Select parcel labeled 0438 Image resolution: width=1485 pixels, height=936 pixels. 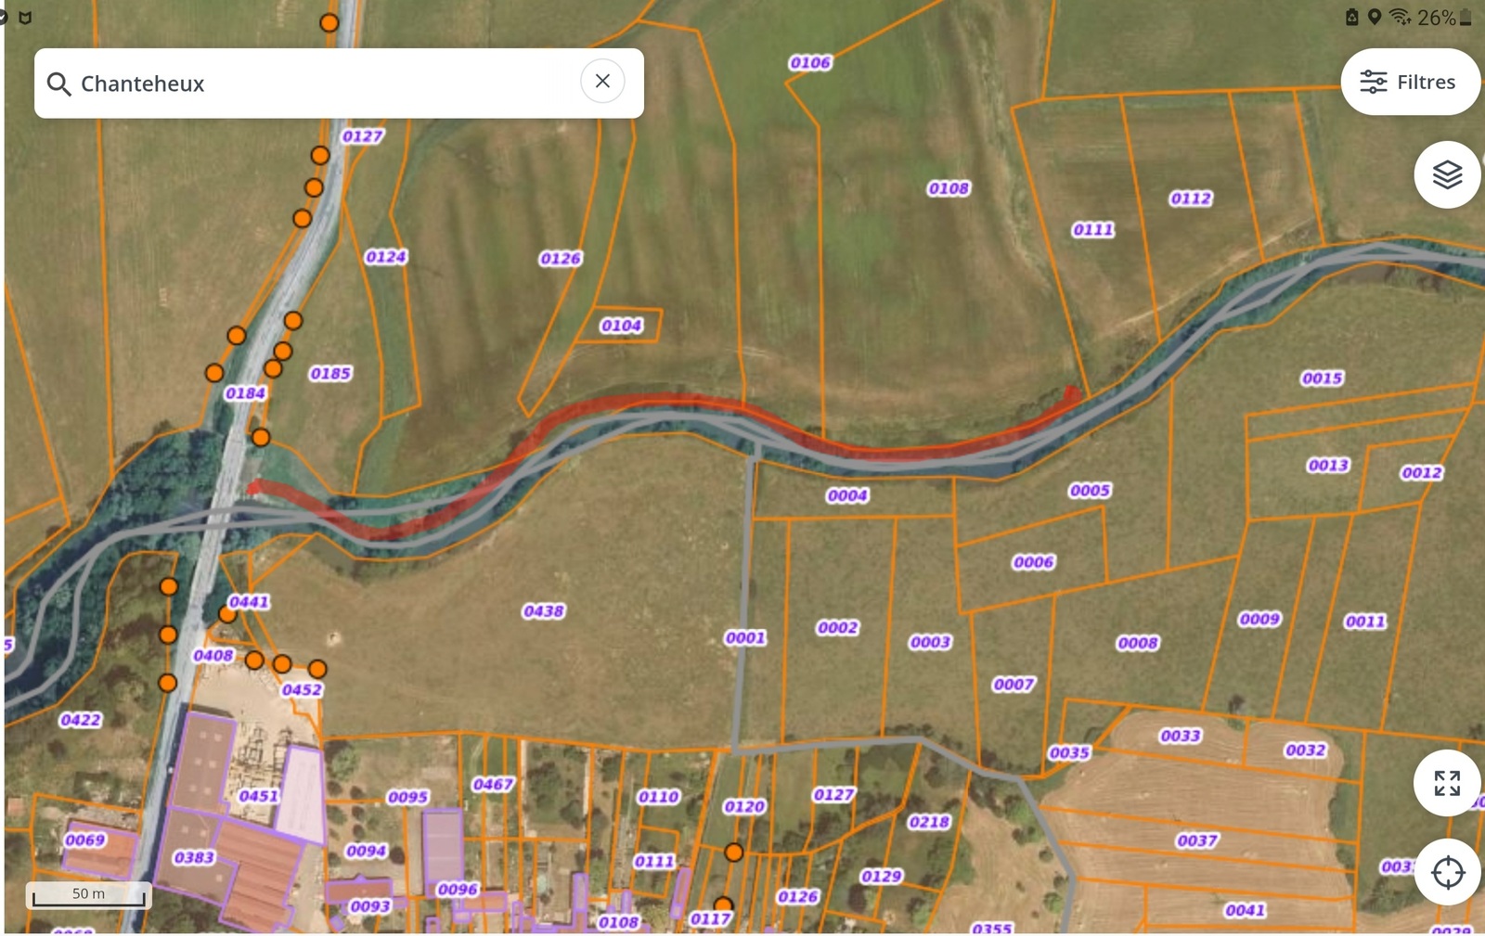[x=543, y=611]
